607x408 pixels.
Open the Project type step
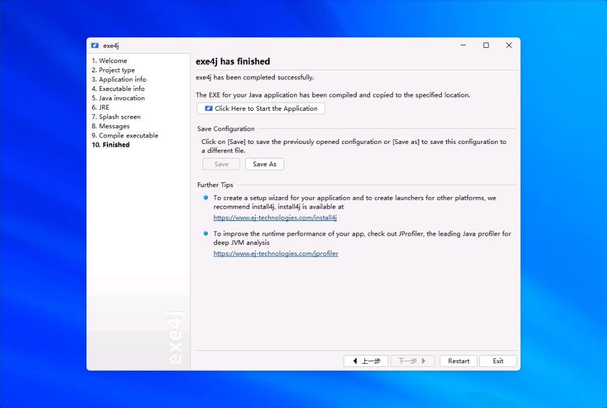113,70
